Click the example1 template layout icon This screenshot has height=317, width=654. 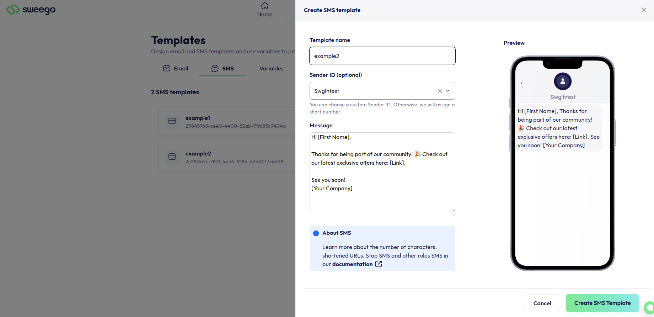(x=172, y=121)
